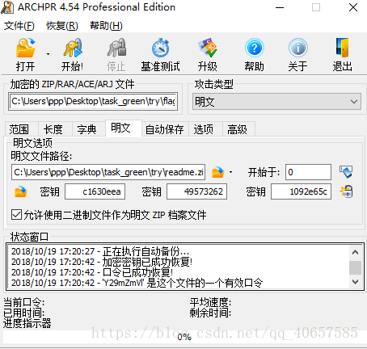Browse for plaintext file folder icon
367x349 pixels.
tap(218, 172)
